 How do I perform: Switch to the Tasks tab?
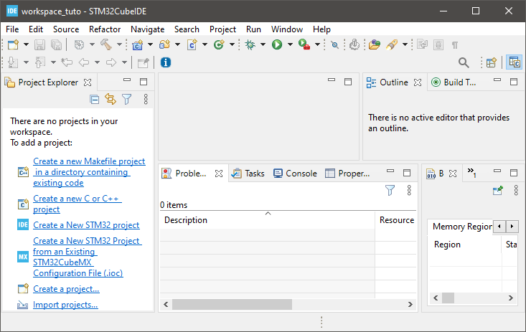tap(248, 174)
